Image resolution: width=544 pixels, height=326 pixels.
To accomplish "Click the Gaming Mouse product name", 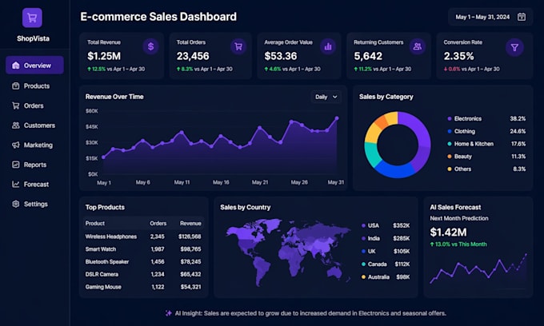I will 103,287.
